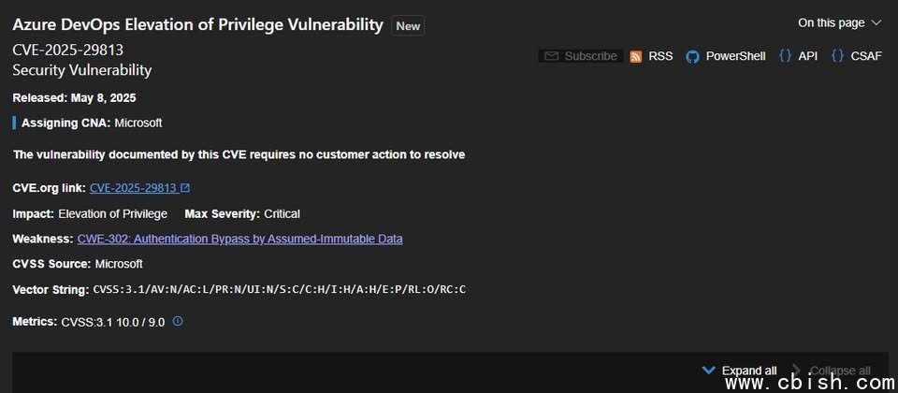The image size is (898, 393).
Task: Click the CSAF curly braces icon
Action: tap(837, 55)
